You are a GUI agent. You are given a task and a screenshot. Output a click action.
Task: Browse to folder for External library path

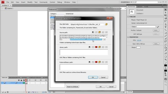(99, 62)
